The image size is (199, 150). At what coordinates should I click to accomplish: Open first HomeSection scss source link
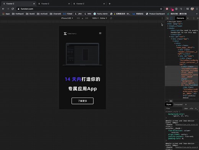[186, 125]
